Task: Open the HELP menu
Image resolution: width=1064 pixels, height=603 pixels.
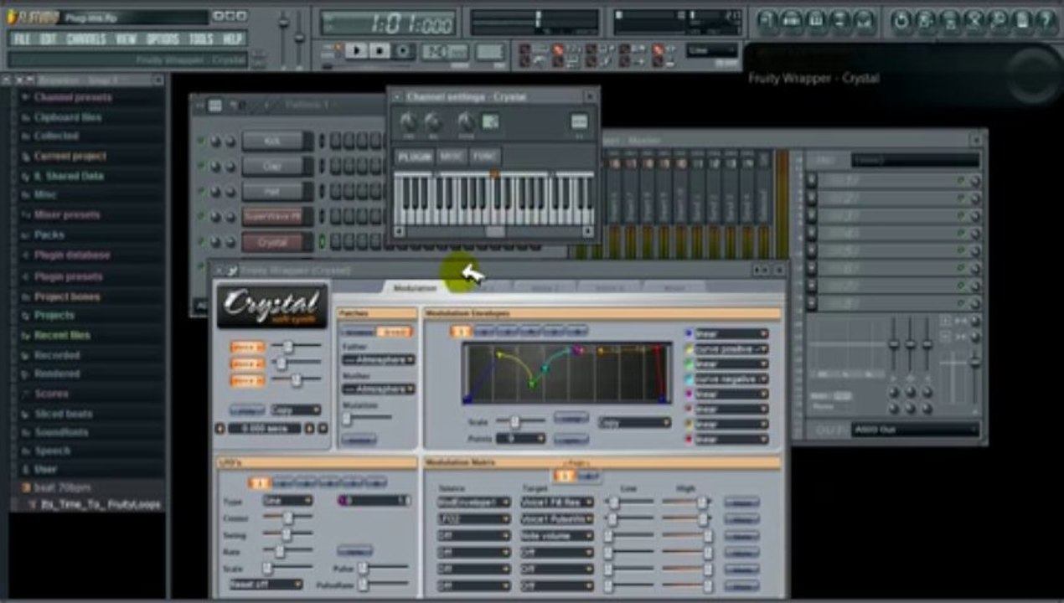Action: (232, 39)
